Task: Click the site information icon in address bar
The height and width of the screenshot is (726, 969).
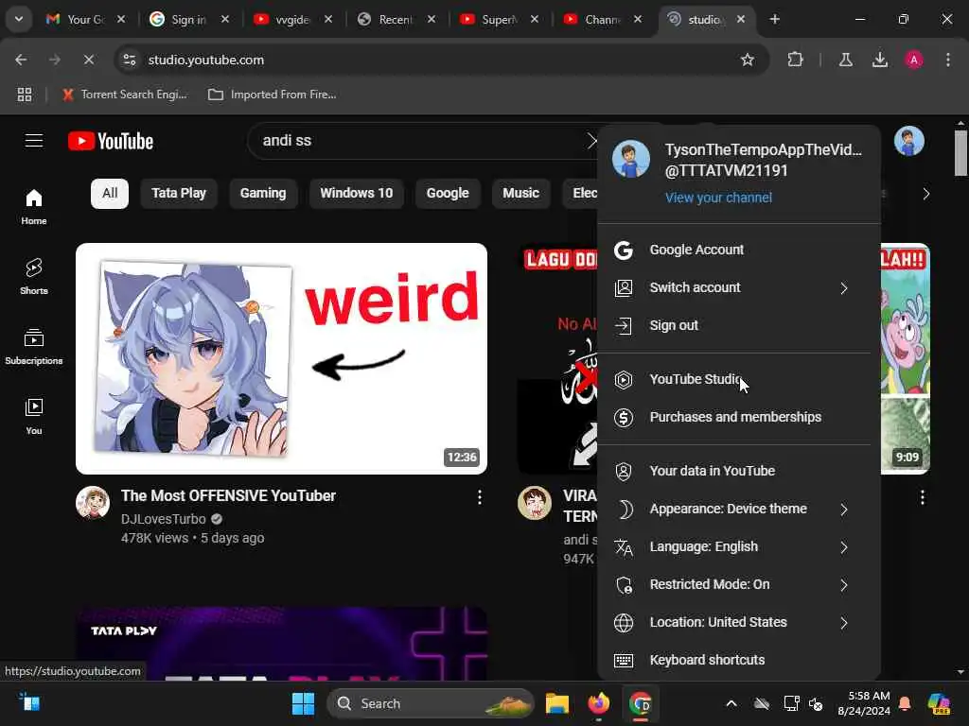Action: 129,60
